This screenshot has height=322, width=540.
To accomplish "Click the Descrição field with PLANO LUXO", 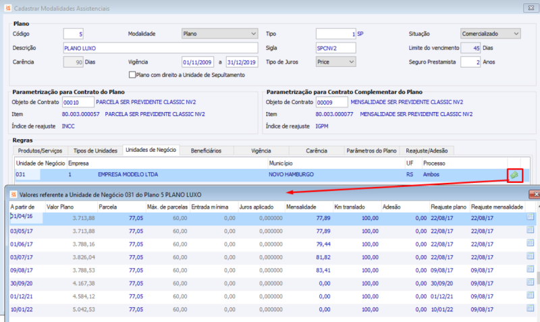I will click(x=161, y=48).
